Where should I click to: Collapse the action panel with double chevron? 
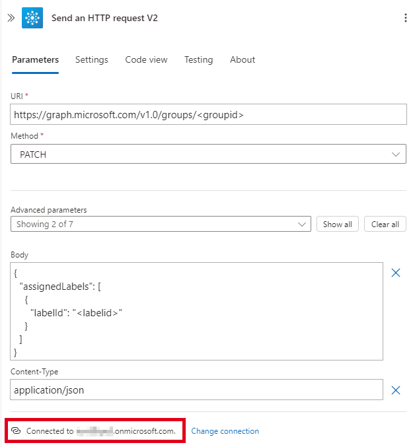pyautogui.click(x=11, y=18)
